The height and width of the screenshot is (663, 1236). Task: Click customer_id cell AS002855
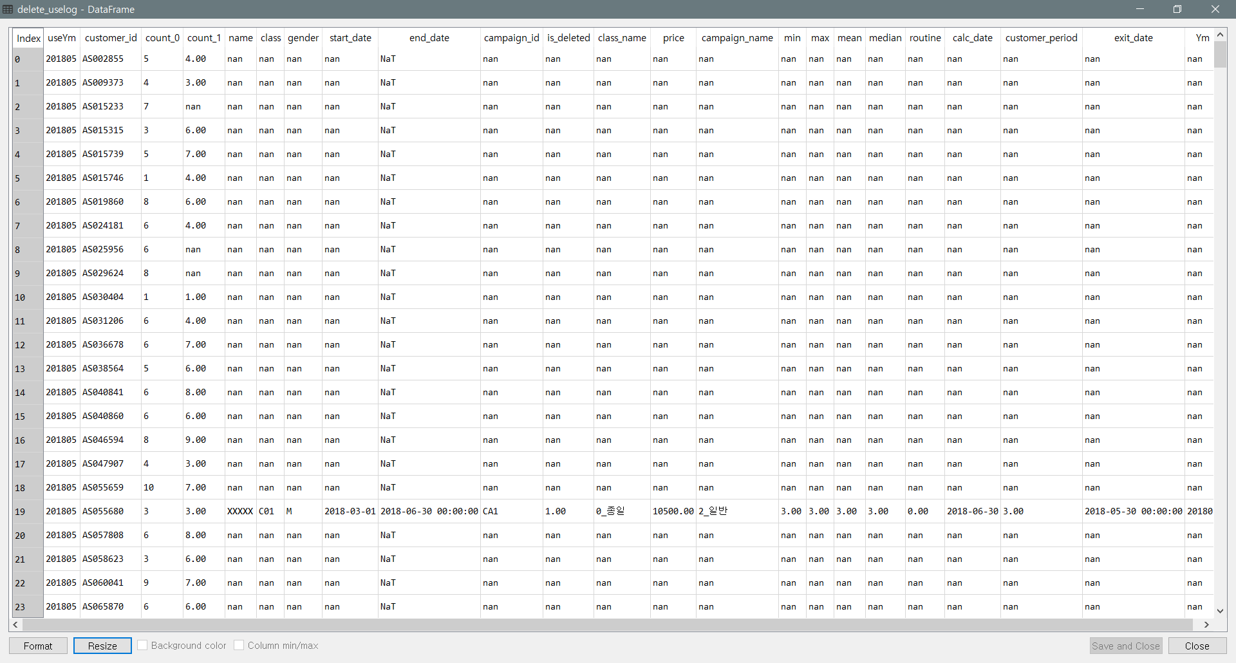(110, 59)
